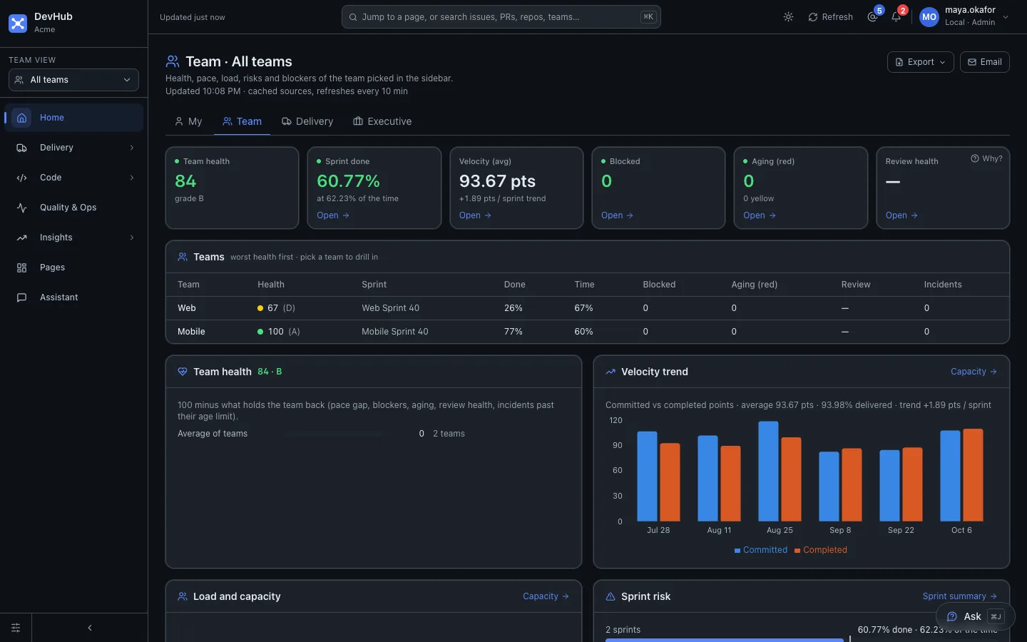Click the Load and capacity people icon
The image size is (1027, 642).
coord(183,596)
